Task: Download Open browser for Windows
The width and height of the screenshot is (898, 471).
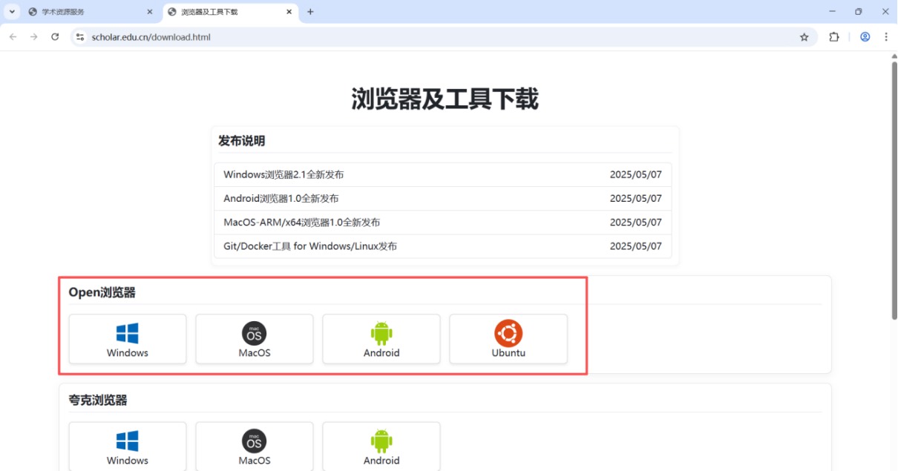Action: (128, 339)
